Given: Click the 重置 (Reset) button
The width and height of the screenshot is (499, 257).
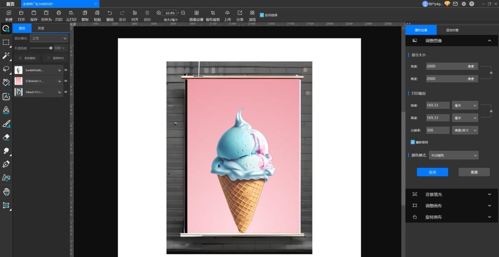Looking at the screenshot, I should [x=474, y=172].
